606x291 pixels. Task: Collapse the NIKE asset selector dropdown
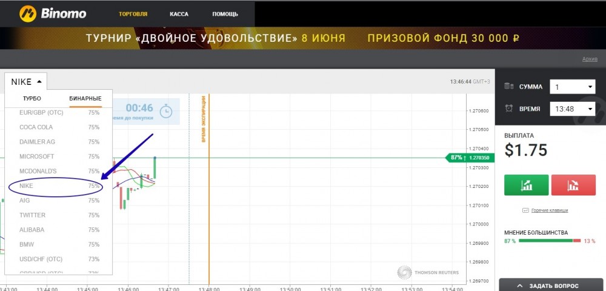click(26, 82)
